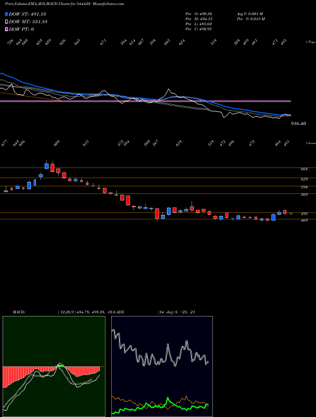Click the 665 price level label
This screenshot has width=316, height=417.
click(x=304, y=169)
